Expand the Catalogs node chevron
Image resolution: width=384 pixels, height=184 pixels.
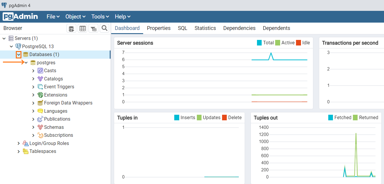[x=33, y=79]
